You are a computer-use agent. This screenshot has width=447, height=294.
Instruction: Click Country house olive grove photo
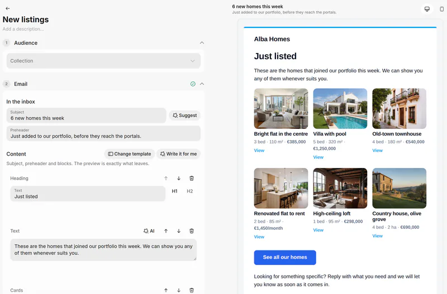tap(399, 188)
